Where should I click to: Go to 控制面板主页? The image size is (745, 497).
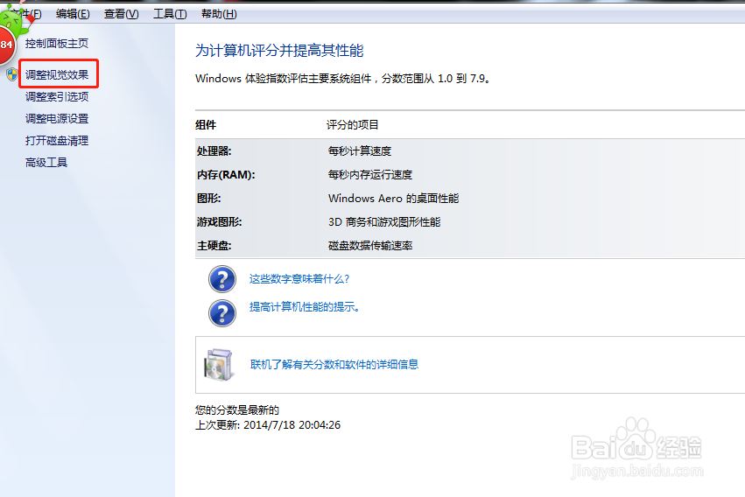(x=57, y=44)
